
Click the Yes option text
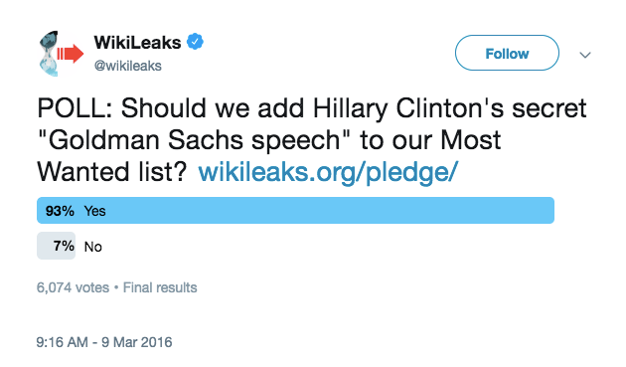pos(94,211)
